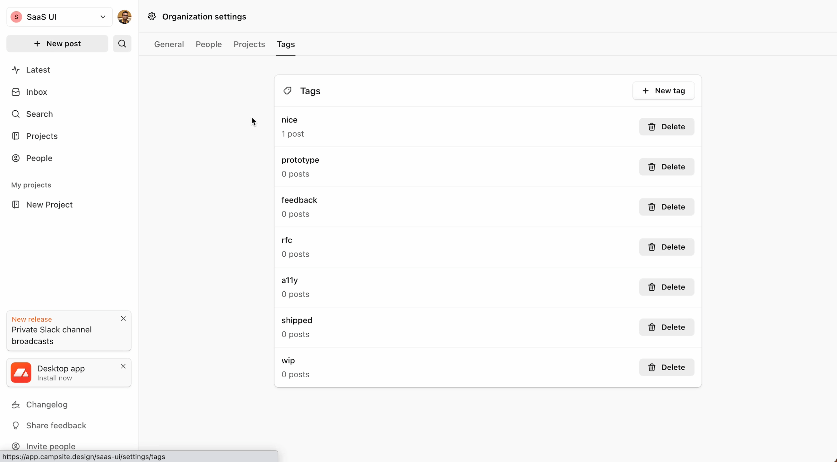
Task: Click the magnifier search icon button
Action: [122, 44]
